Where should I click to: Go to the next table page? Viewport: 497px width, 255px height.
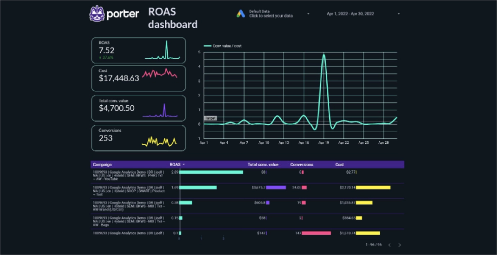pyautogui.click(x=400, y=245)
